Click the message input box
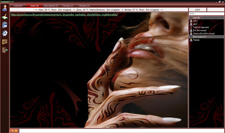Image resolution: width=225 pixels, height=133 pixels. click(x=121, y=131)
